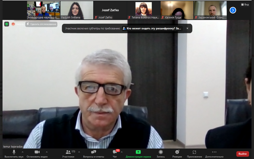The height and width of the screenshot is (159, 254).
Task: Stop video with the camera icon
Action: coord(37,152)
